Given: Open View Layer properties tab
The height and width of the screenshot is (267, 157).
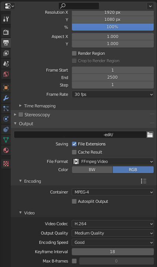Looking at the screenshot, I should point(6,53).
